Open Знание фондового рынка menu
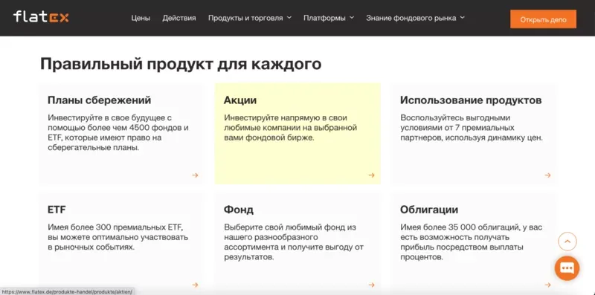Image resolution: width=595 pixels, height=295 pixels. 411,18
